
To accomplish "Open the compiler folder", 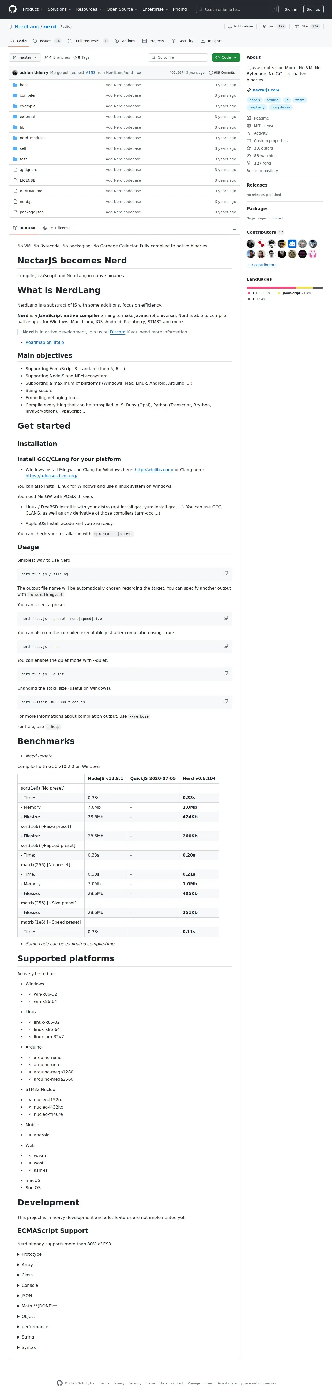I will coord(28,95).
